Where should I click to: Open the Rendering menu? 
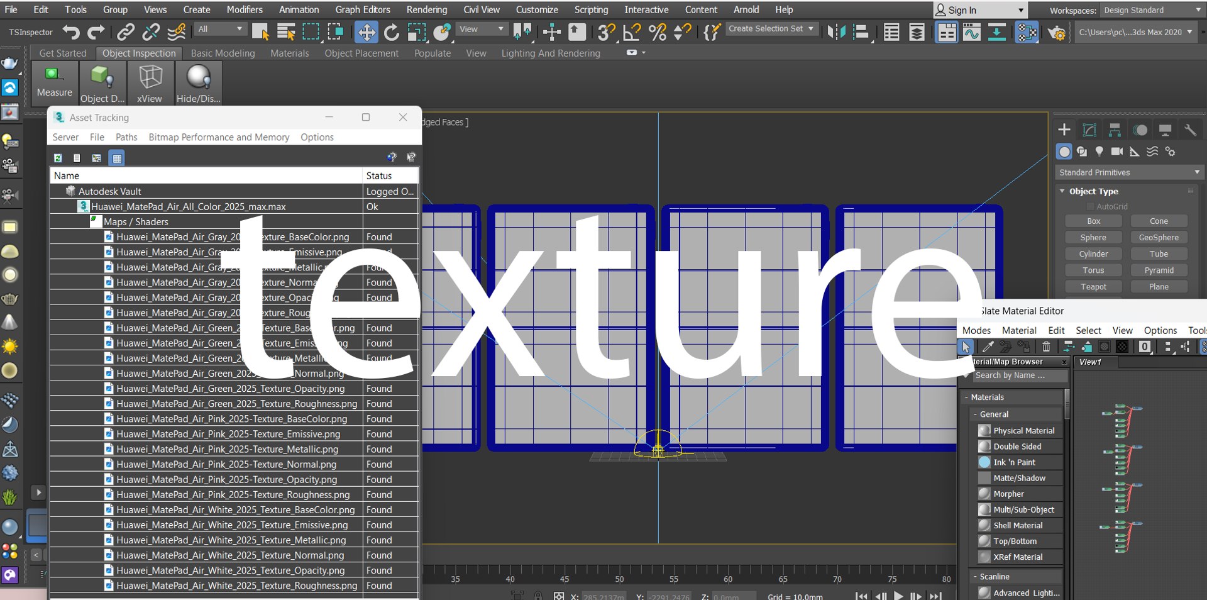coord(426,9)
